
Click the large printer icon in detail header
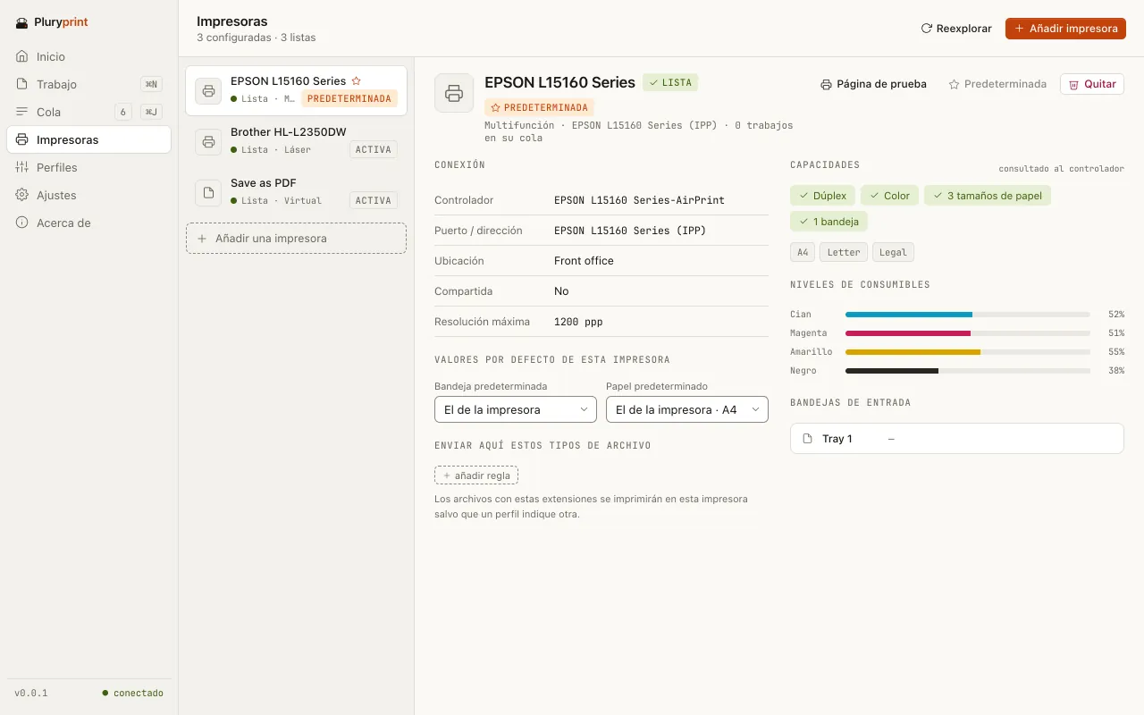(454, 93)
